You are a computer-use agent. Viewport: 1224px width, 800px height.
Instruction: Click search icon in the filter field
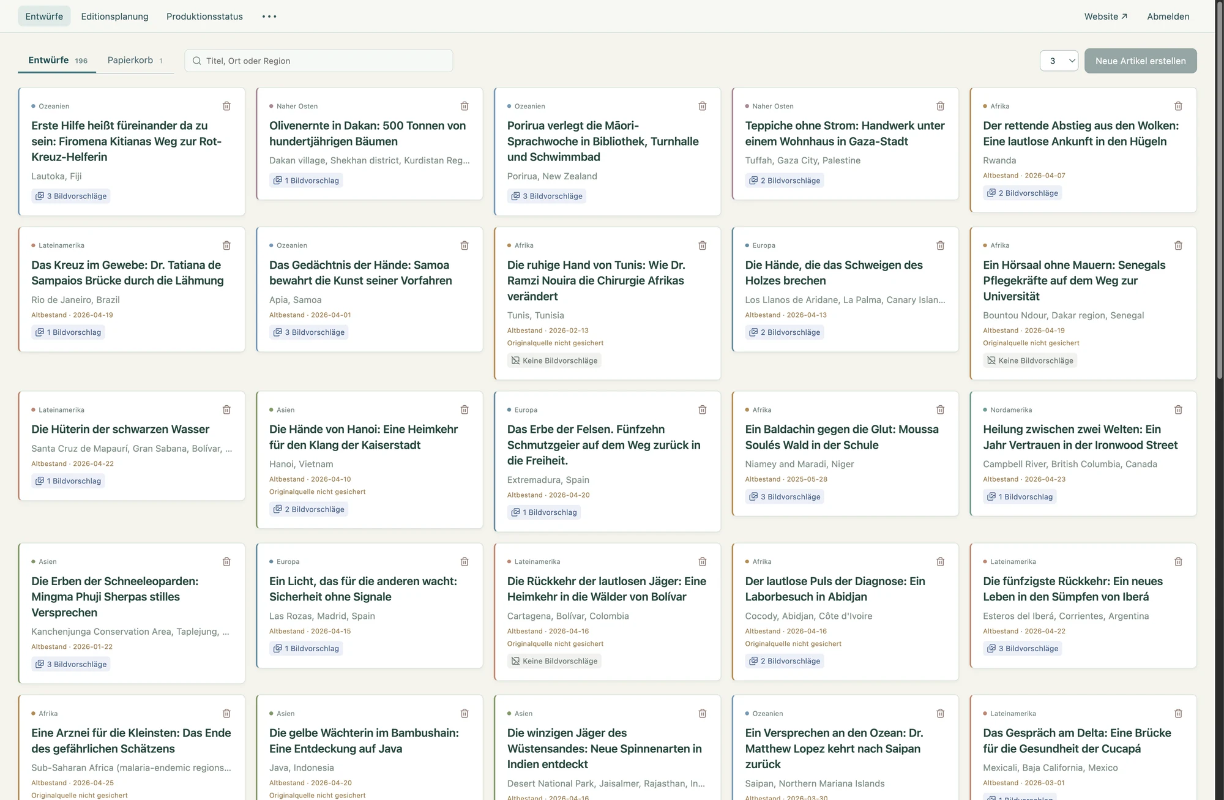(197, 61)
